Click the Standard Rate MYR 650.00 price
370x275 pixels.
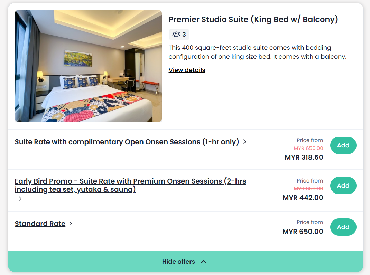(303, 232)
